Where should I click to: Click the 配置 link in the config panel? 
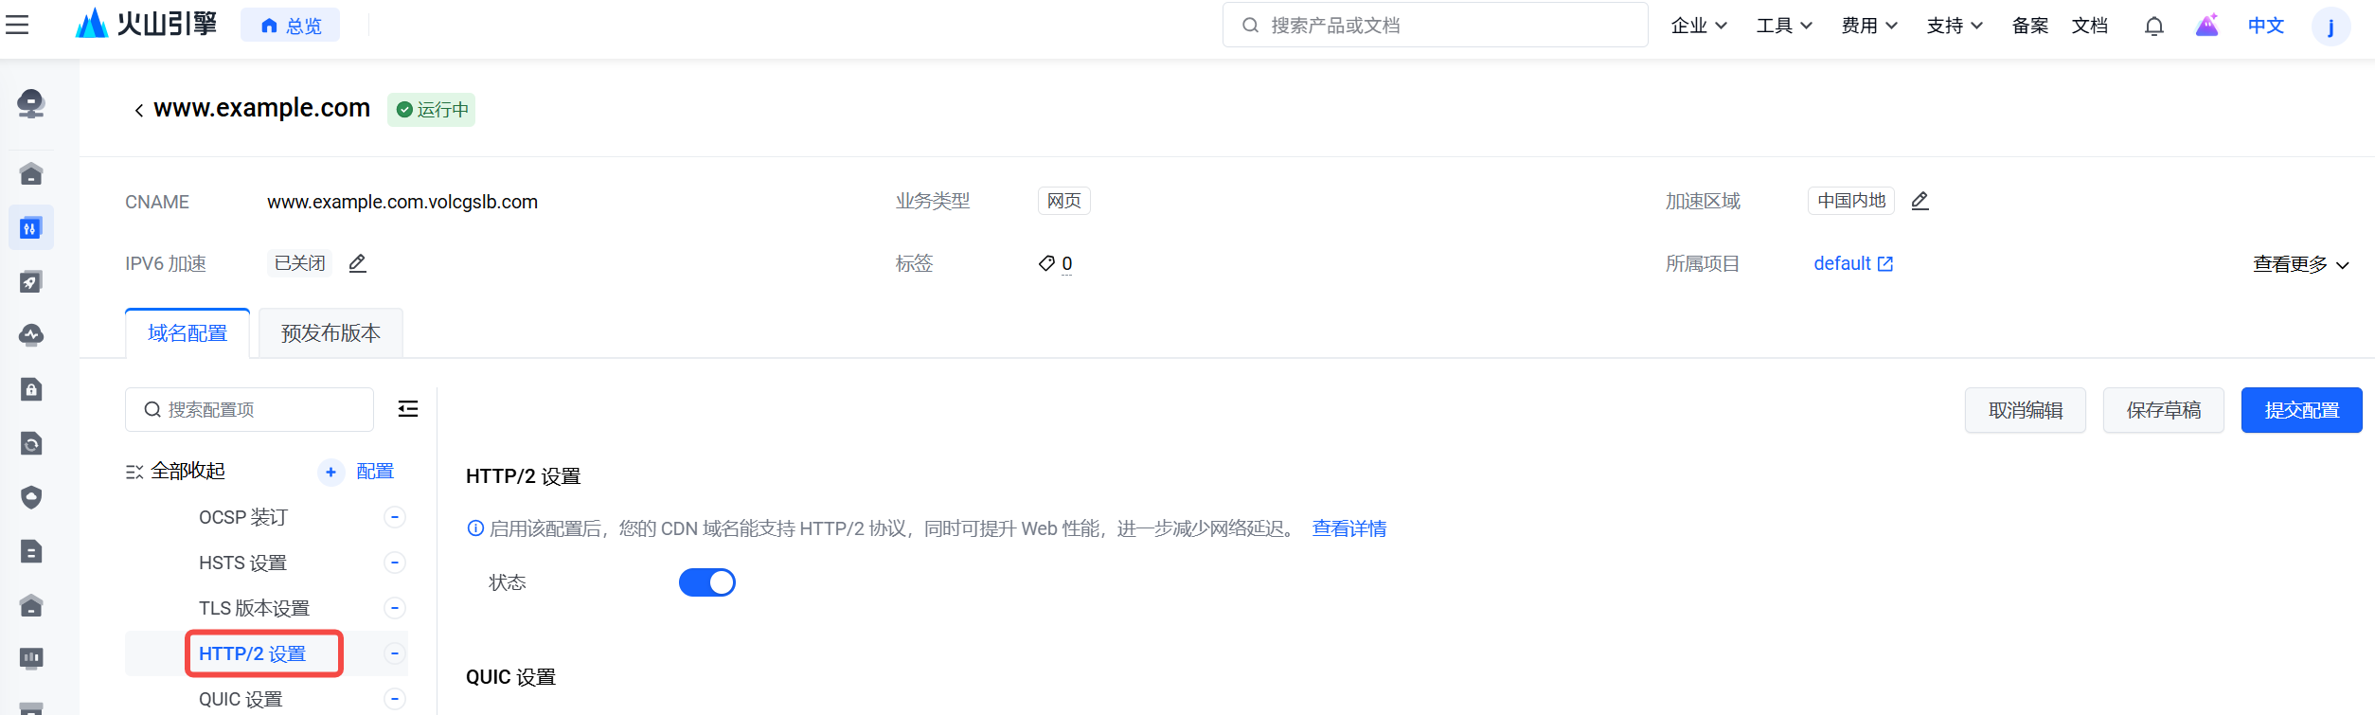point(375,472)
